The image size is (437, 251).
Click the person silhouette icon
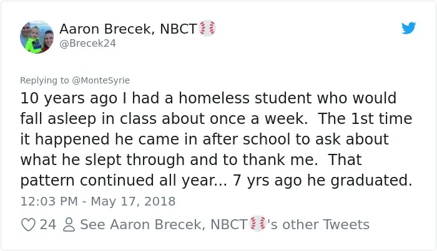click(x=69, y=225)
